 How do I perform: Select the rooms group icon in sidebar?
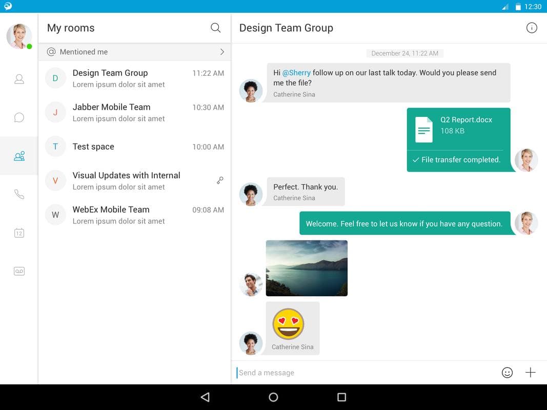[19, 156]
